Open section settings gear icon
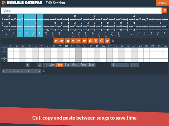Image resolution: width=169 pixels, height=126 pixels. click(165, 10)
